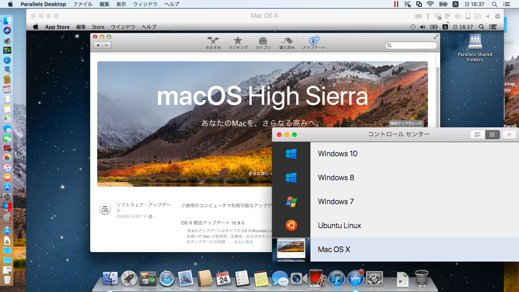Click the Windows 8 logo icon
The height and width of the screenshot is (292, 519).
[x=291, y=178]
